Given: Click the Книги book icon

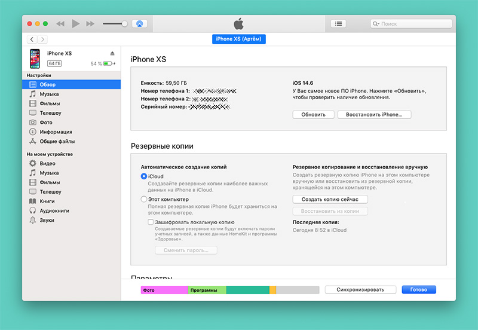Looking at the screenshot, I should point(33,201).
